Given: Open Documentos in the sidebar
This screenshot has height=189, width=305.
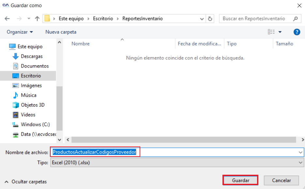Looking at the screenshot, I should 35,66.
